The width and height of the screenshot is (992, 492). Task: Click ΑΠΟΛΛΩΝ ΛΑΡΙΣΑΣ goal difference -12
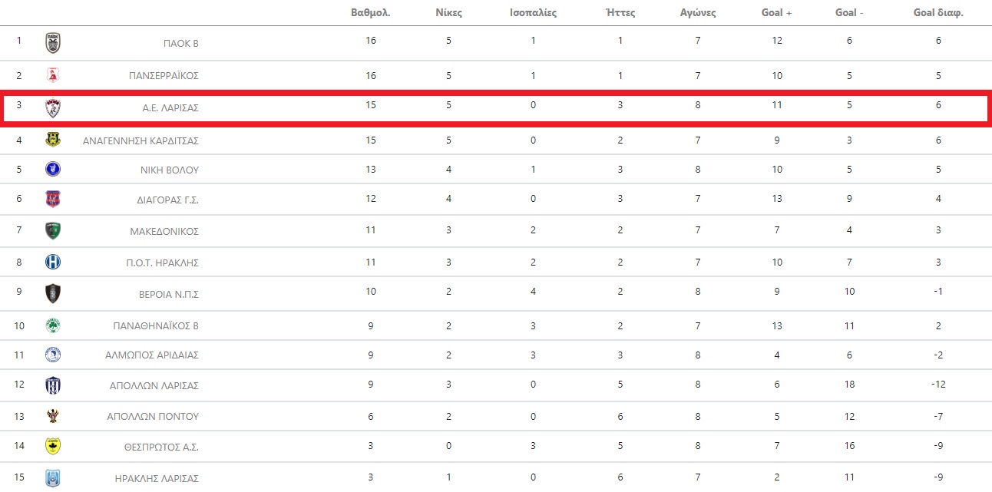(938, 385)
